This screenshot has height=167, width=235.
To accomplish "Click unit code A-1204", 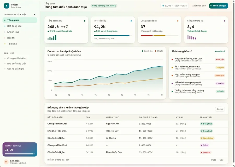I will point(89,124).
